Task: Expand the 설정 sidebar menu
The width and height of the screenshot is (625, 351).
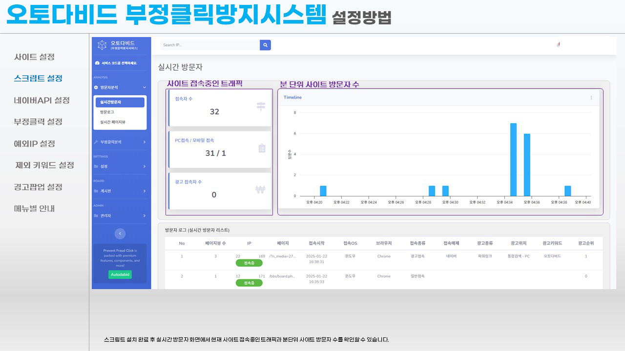Action: tap(144, 166)
